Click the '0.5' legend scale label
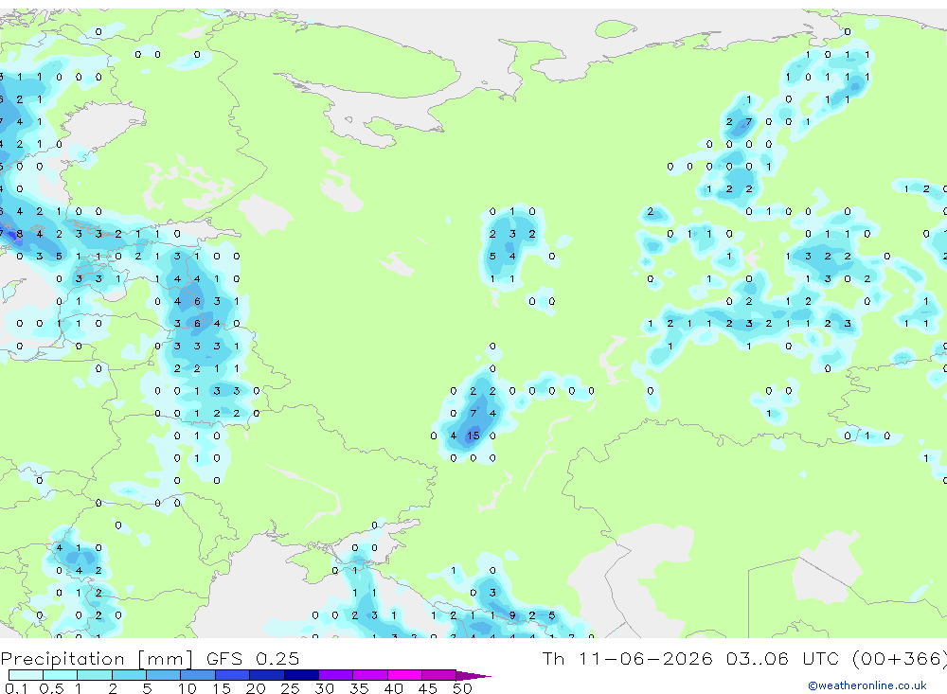Viewport: 947px width, 694px height. (x=51, y=688)
